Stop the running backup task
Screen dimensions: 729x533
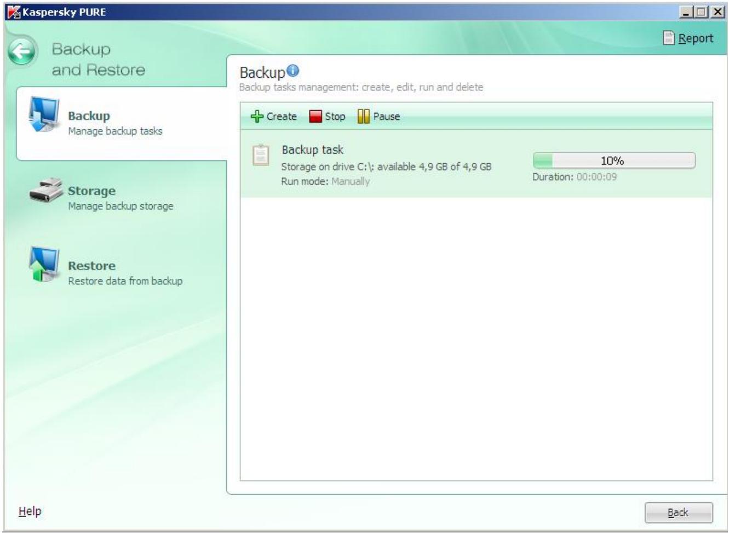pos(328,116)
